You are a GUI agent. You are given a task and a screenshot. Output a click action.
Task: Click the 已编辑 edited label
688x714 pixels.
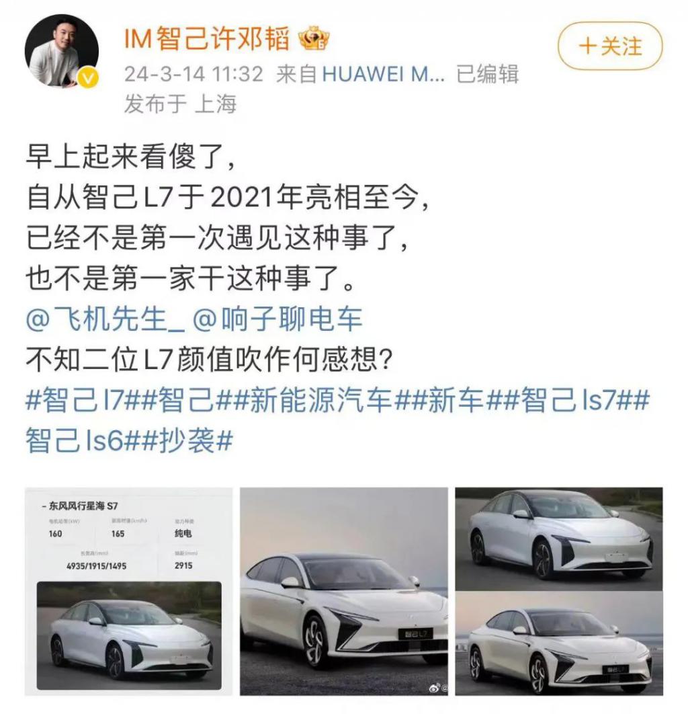pos(487,74)
